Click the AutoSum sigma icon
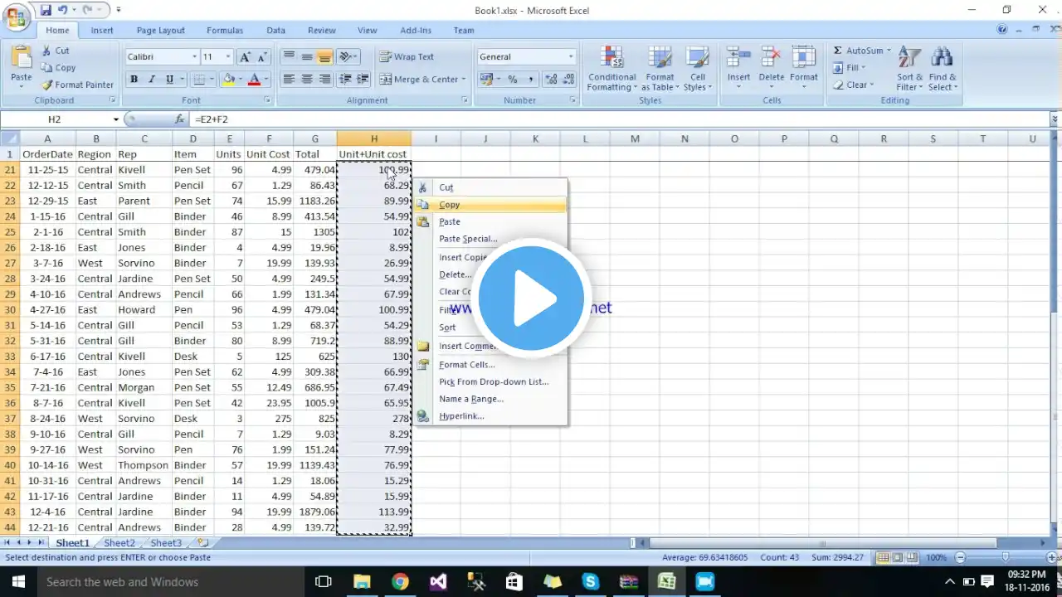The height and width of the screenshot is (597, 1062). click(x=838, y=51)
